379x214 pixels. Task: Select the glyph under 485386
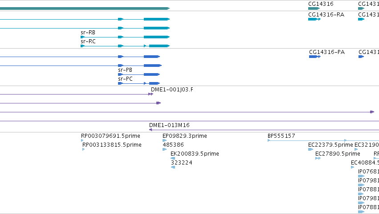(x=165, y=149)
